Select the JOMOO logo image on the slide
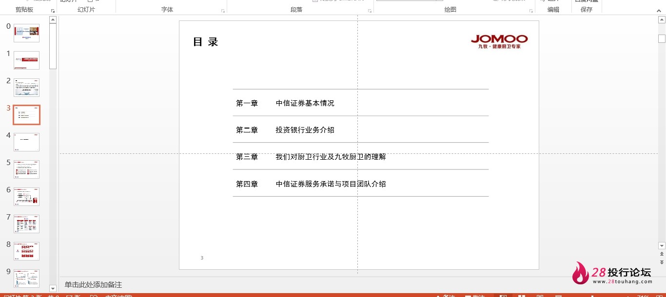The width and height of the screenshot is (666, 297). [499, 41]
